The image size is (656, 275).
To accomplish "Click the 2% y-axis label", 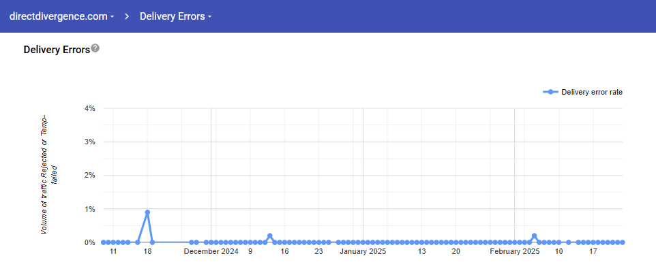I will click(x=89, y=175).
